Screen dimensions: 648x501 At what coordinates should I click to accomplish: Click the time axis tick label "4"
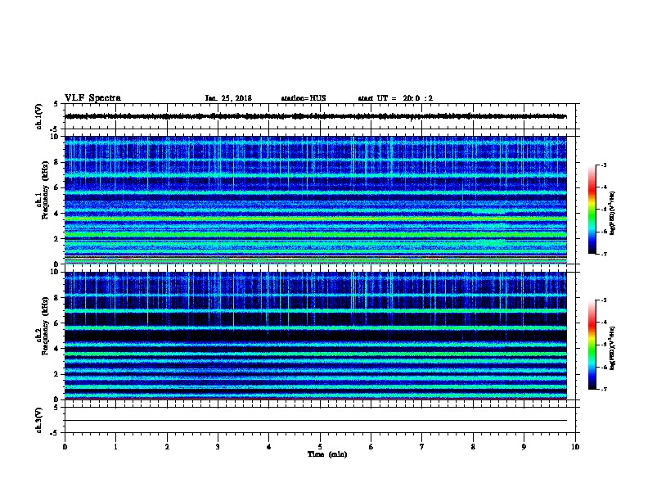coord(268,447)
